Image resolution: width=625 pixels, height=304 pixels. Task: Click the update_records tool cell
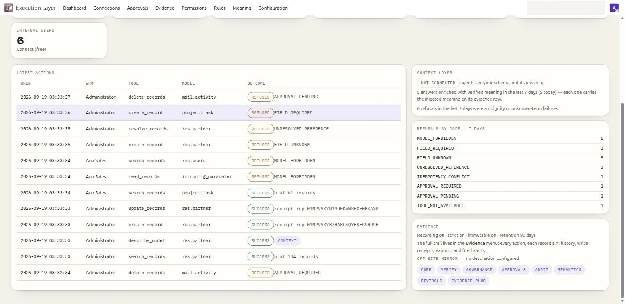[x=147, y=209]
